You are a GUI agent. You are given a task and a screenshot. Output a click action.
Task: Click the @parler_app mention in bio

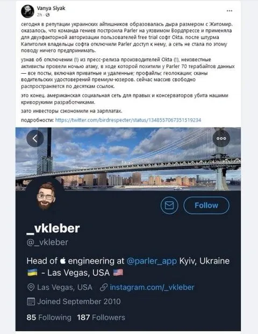(152, 261)
